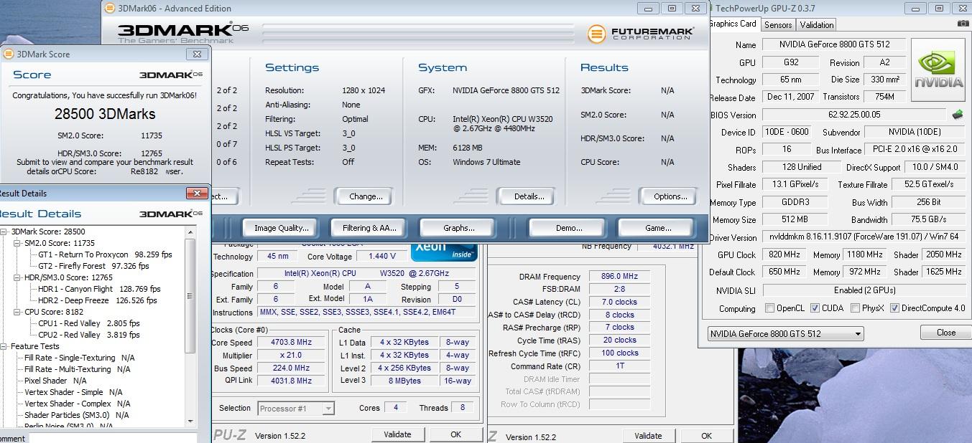Select GT2 - Firefly Forest row
Image resolution: width=972 pixels, height=443 pixels.
(x=93, y=266)
